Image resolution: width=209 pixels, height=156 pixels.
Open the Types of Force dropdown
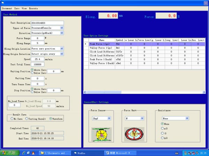tap(62, 28)
